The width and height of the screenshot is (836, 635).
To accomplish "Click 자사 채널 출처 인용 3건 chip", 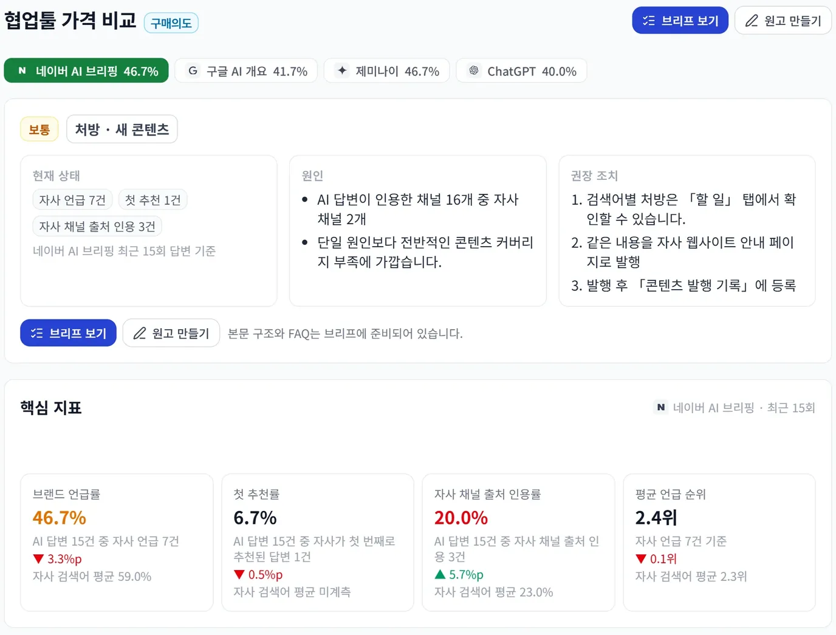I will coord(97,227).
